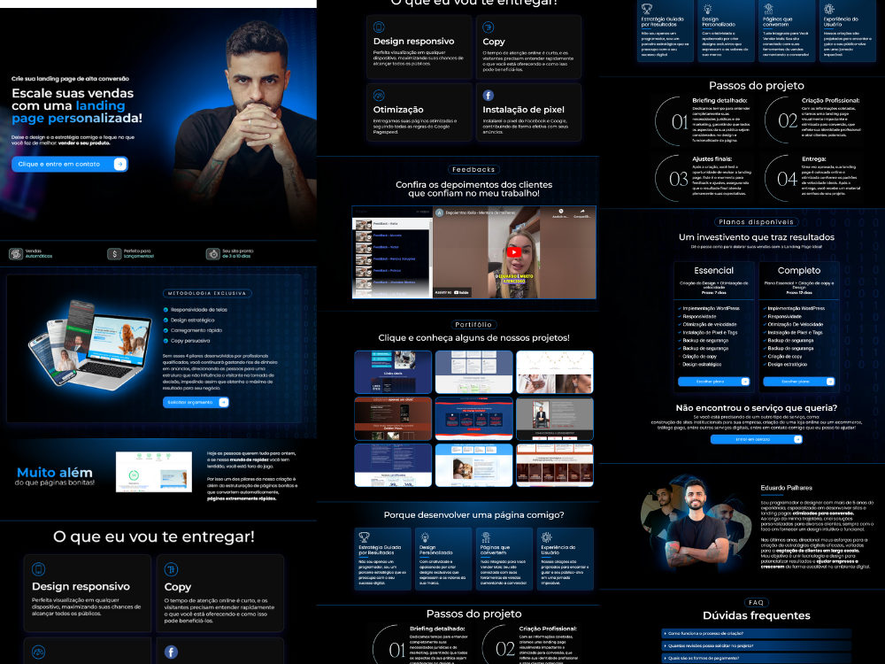Click the checkmark by 'Criação de copy' in the Completo plan

pos(765,356)
